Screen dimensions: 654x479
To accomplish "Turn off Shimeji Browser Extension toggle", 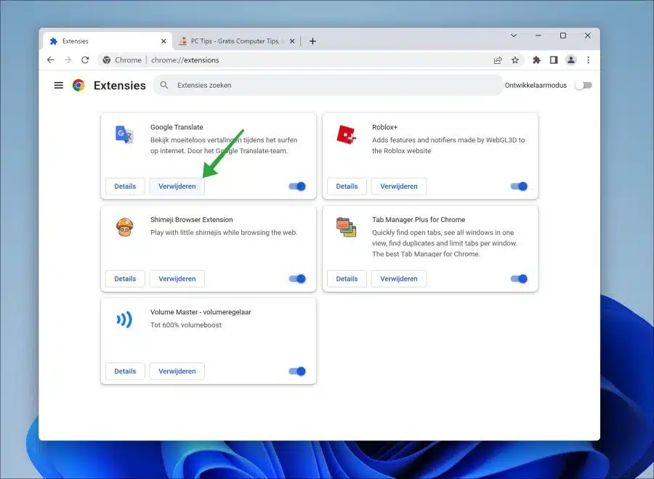I will [297, 279].
